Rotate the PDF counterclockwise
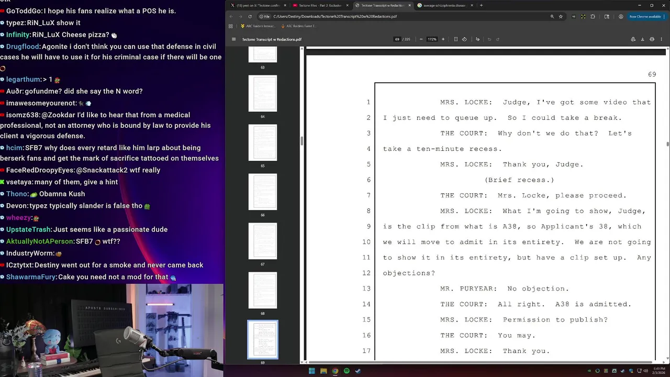This screenshot has height=377, width=670. [464, 39]
